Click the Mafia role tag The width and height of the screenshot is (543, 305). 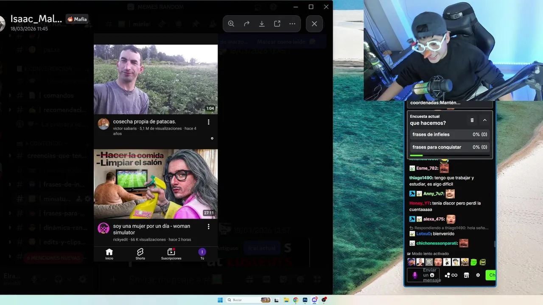point(77,19)
